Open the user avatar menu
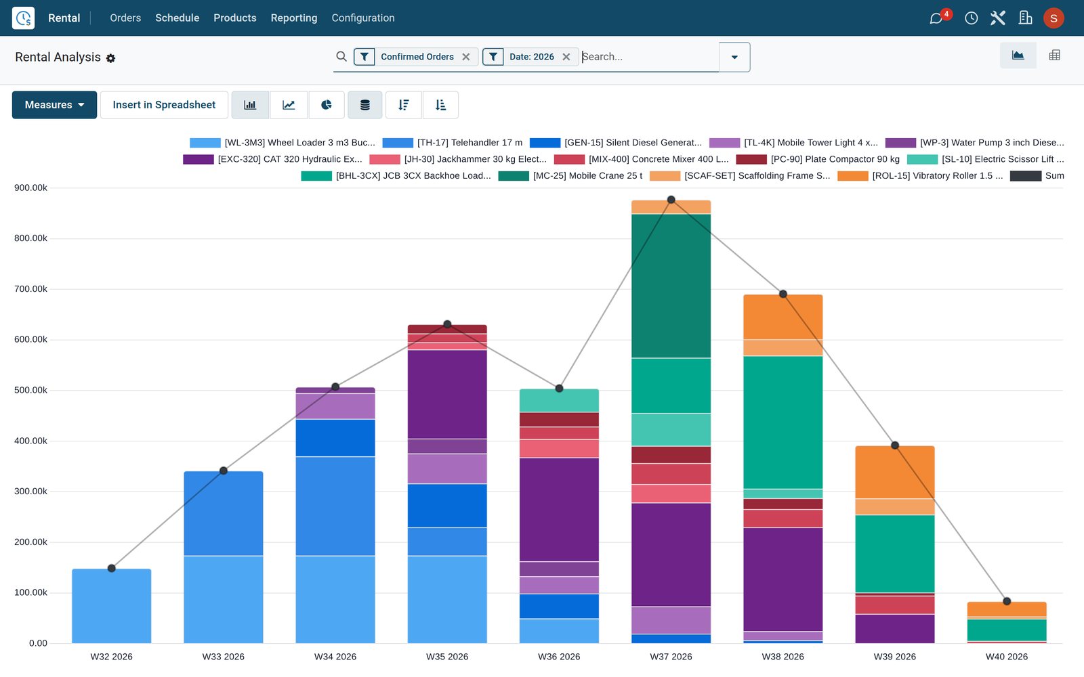 [1054, 18]
